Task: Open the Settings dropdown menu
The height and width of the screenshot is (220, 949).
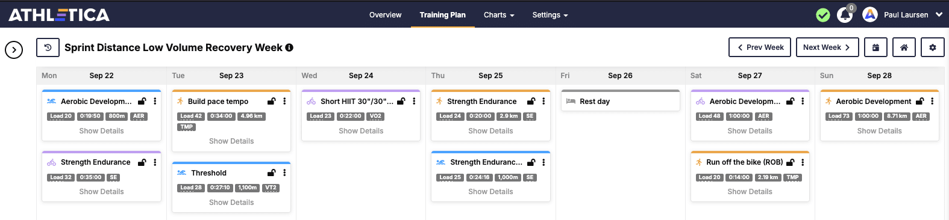Action: click(x=550, y=15)
